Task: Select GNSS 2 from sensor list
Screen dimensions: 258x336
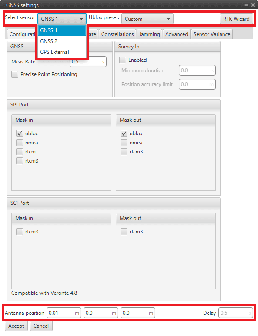Action: click(x=62, y=41)
